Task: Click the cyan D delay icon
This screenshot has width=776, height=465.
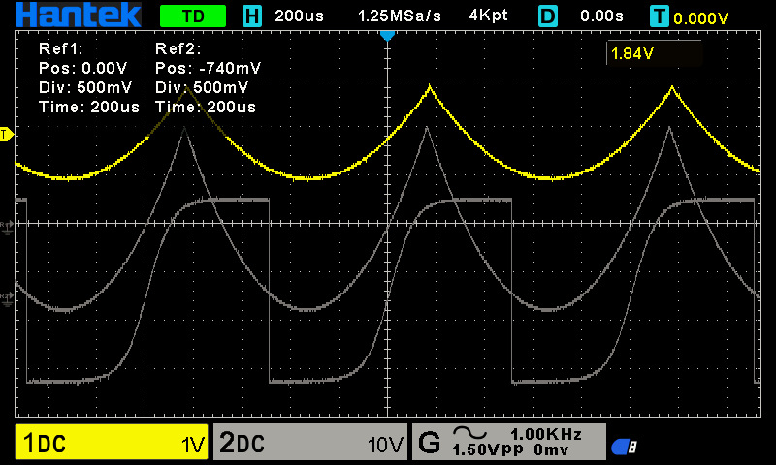Action: point(547,16)
